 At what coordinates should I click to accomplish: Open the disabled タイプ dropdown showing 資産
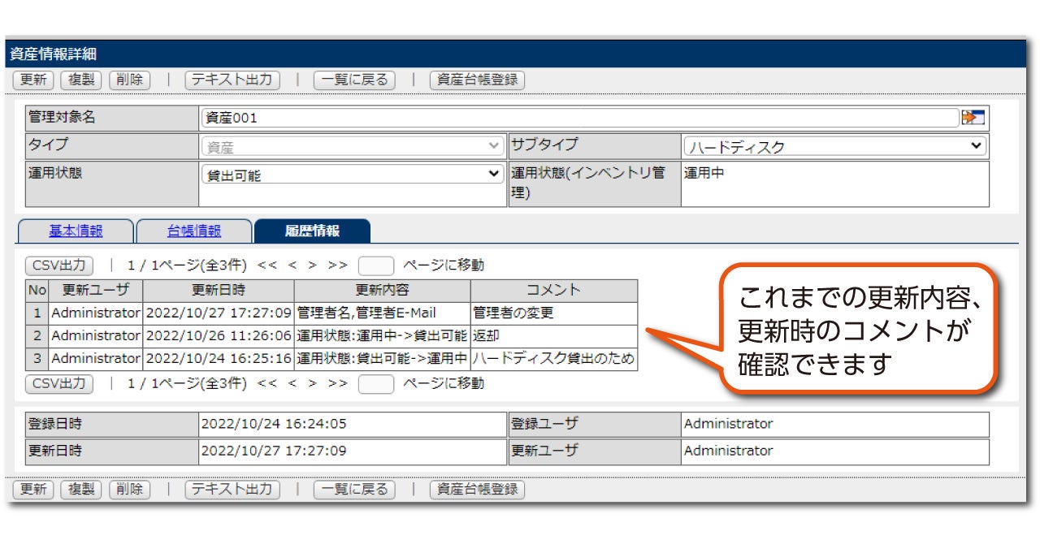pyautogui.click(x=353, y=147)
